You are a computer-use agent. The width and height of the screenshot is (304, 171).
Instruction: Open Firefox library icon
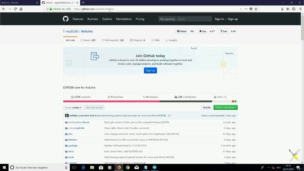click(288, 9)
